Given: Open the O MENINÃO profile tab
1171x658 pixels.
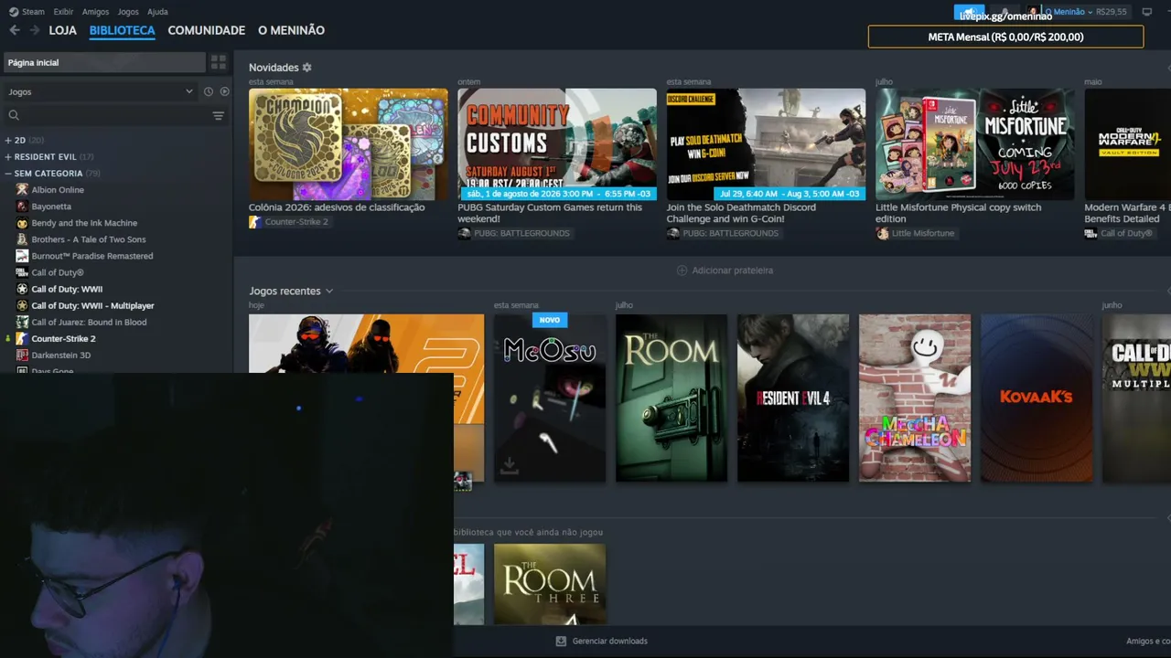Looking at the screenshot, I should 291,30.
